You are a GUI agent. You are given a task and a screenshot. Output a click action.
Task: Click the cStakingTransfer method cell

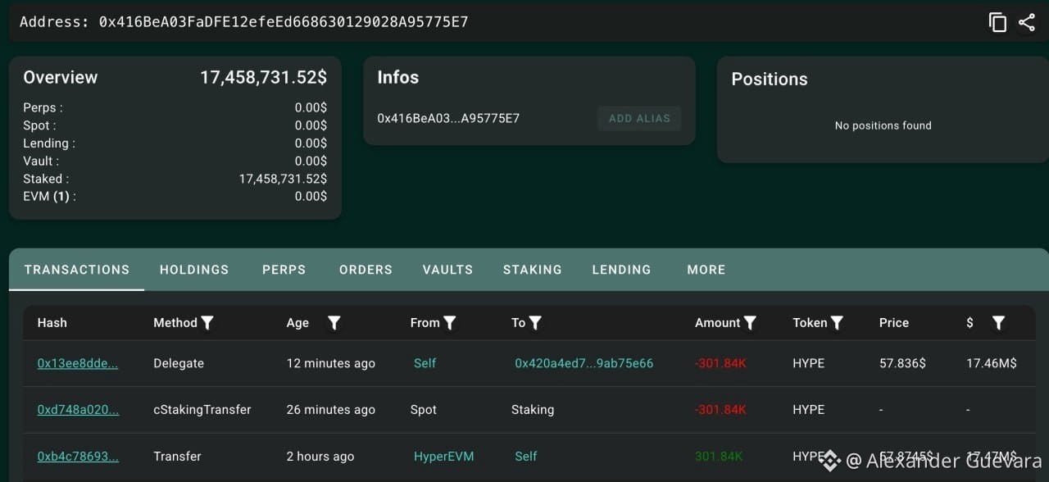(x=202, y=410)
